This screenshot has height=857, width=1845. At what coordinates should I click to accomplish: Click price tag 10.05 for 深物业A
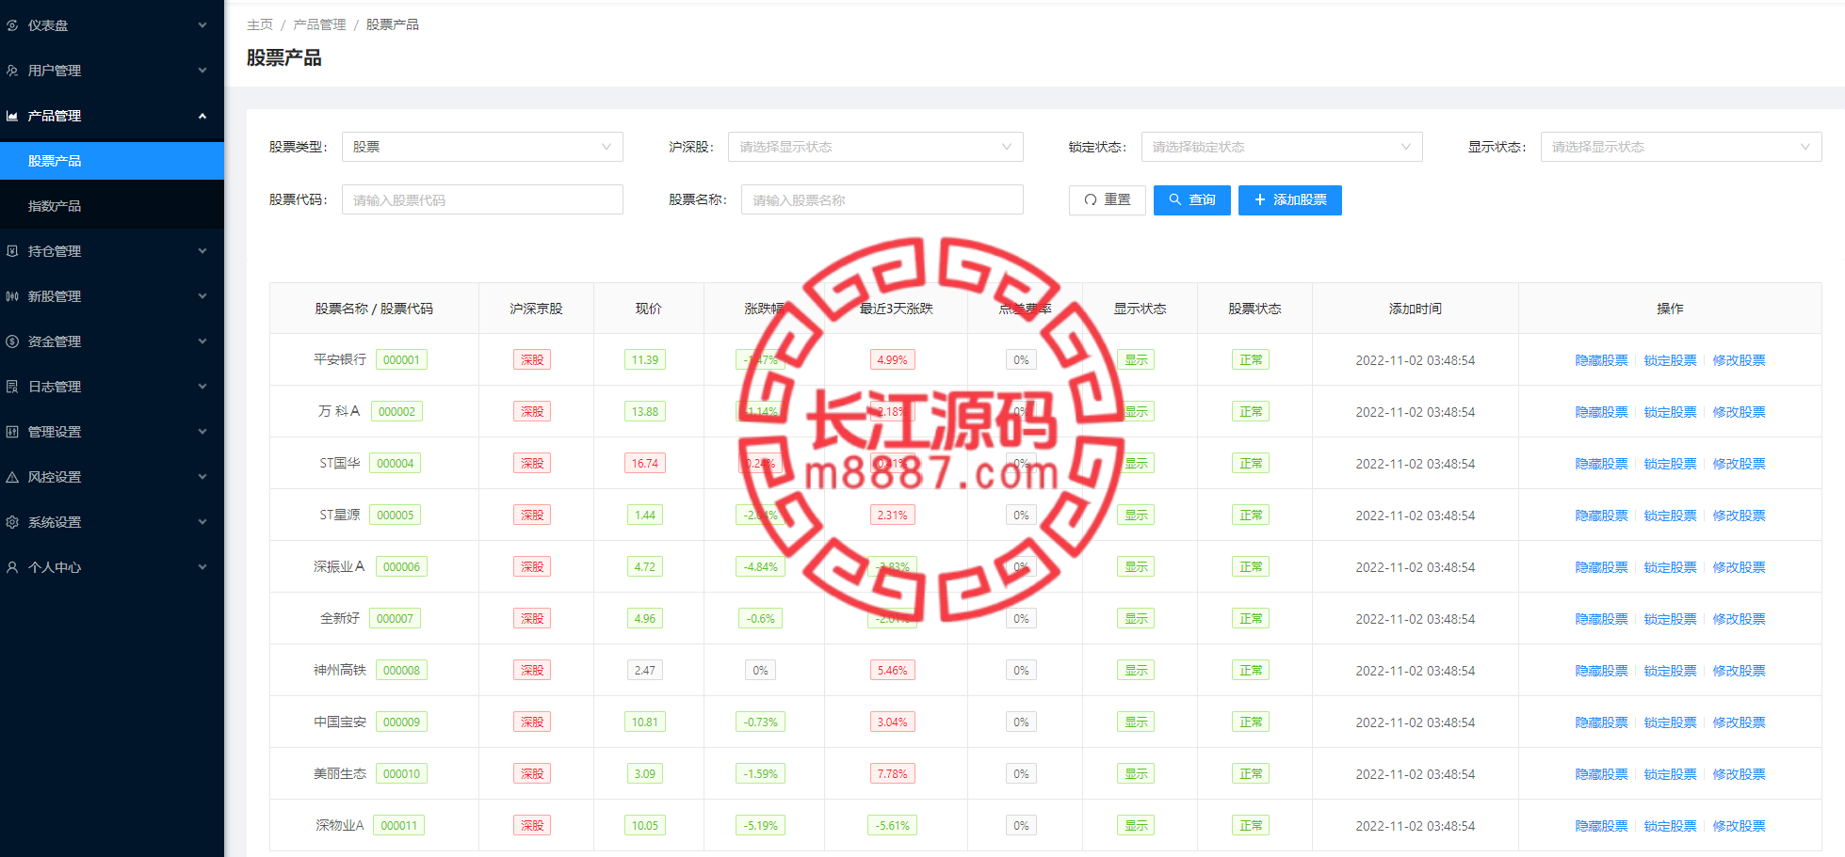click(645, 825)
